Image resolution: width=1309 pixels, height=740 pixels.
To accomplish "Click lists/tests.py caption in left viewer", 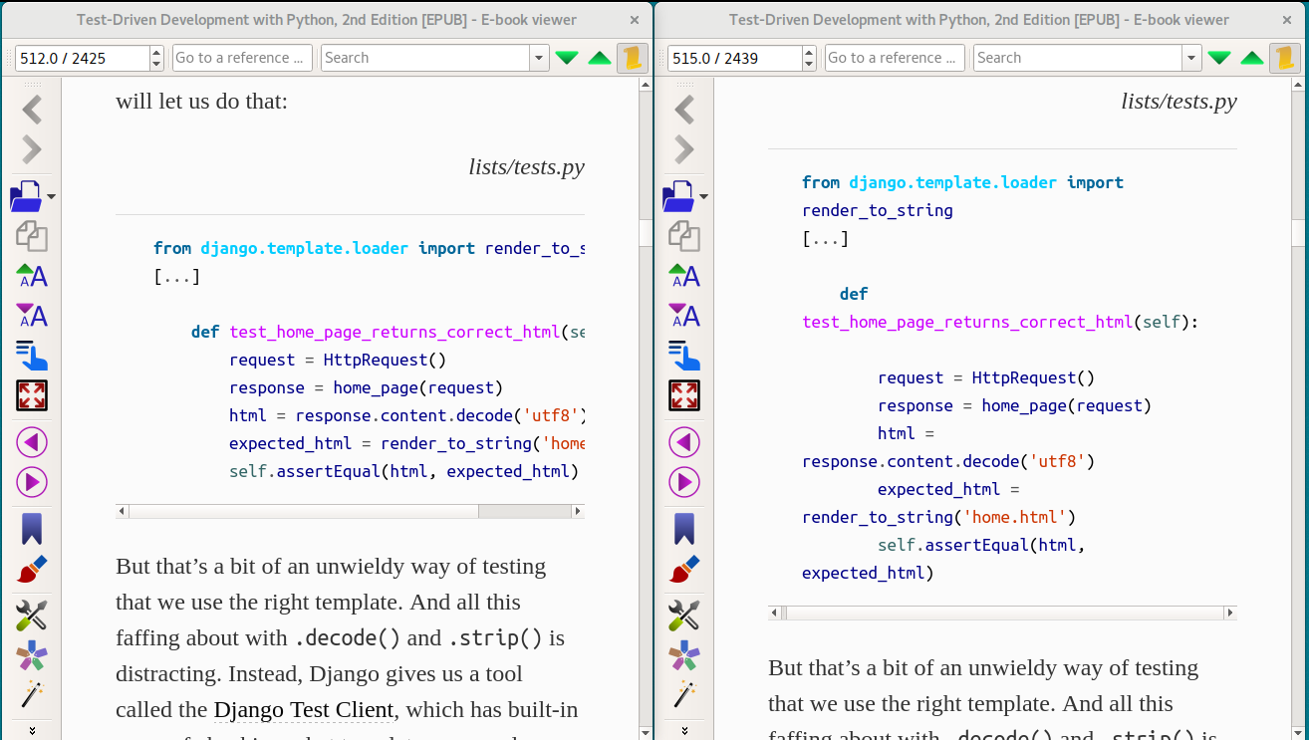I will (526, 166).
